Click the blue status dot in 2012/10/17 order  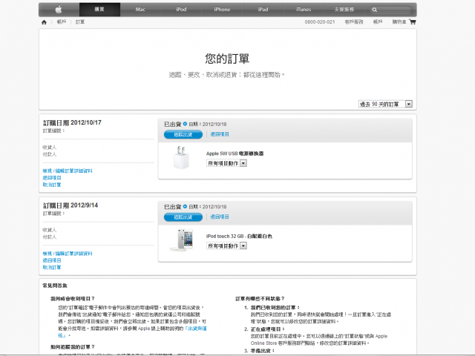point(185,124)
